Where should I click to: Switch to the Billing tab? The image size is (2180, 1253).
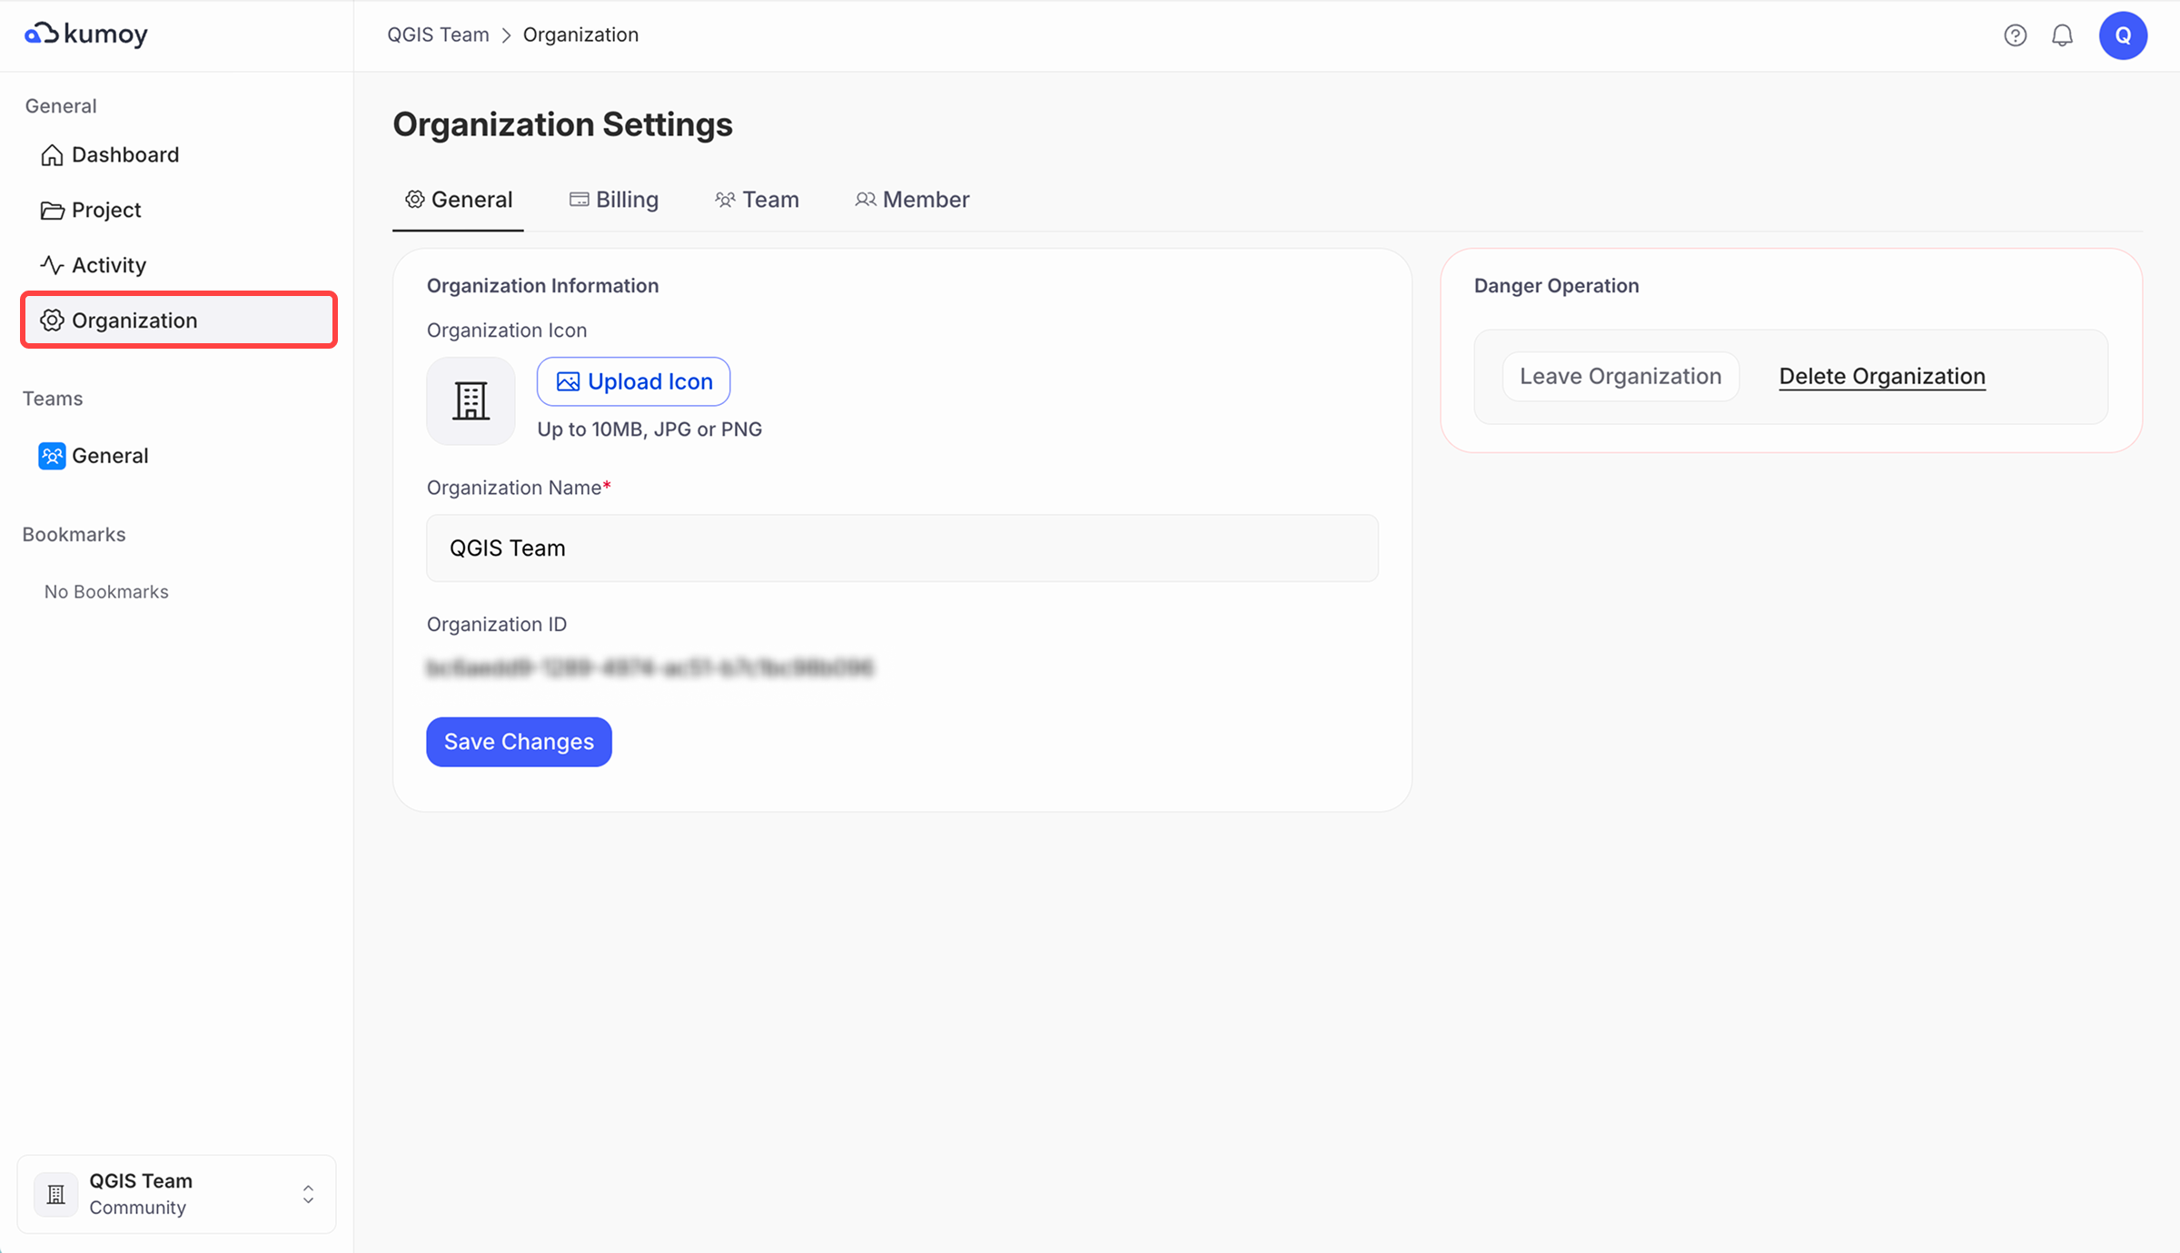pyautogui.click(x=614, y=200)
